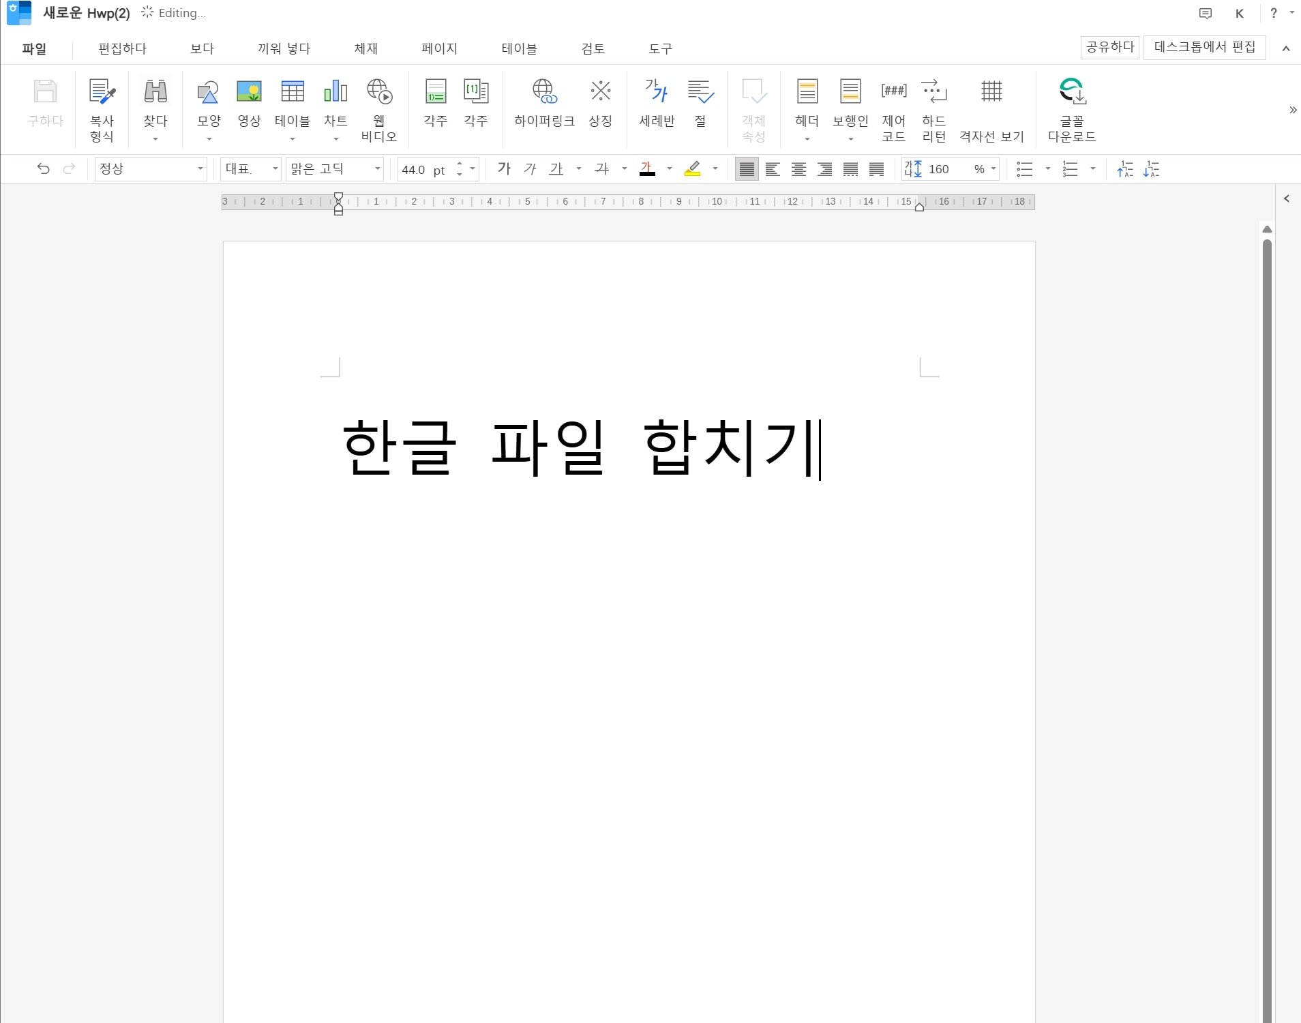The width and height of the screenshot is (1301, 1023).
Task: Open the 끼워 넣다 tab
Action: click(x=284, y=48)
